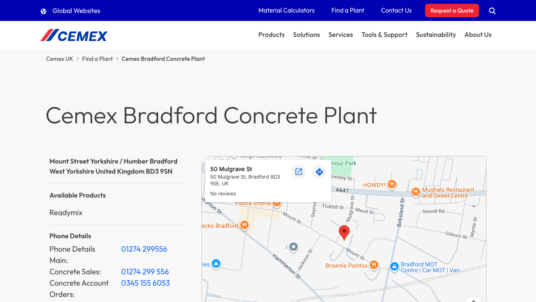This screenshot has width=536, height=302.
Task: Select the Brownie Pointss restaurant marker
Action: (374, 265)
